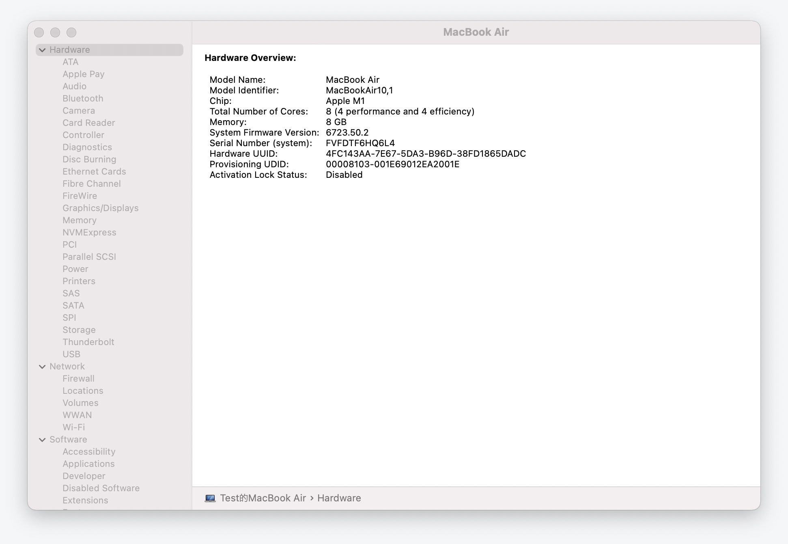788x544 pixels.
Task: Click the total cores value text
Action: [x=400, y=112]
